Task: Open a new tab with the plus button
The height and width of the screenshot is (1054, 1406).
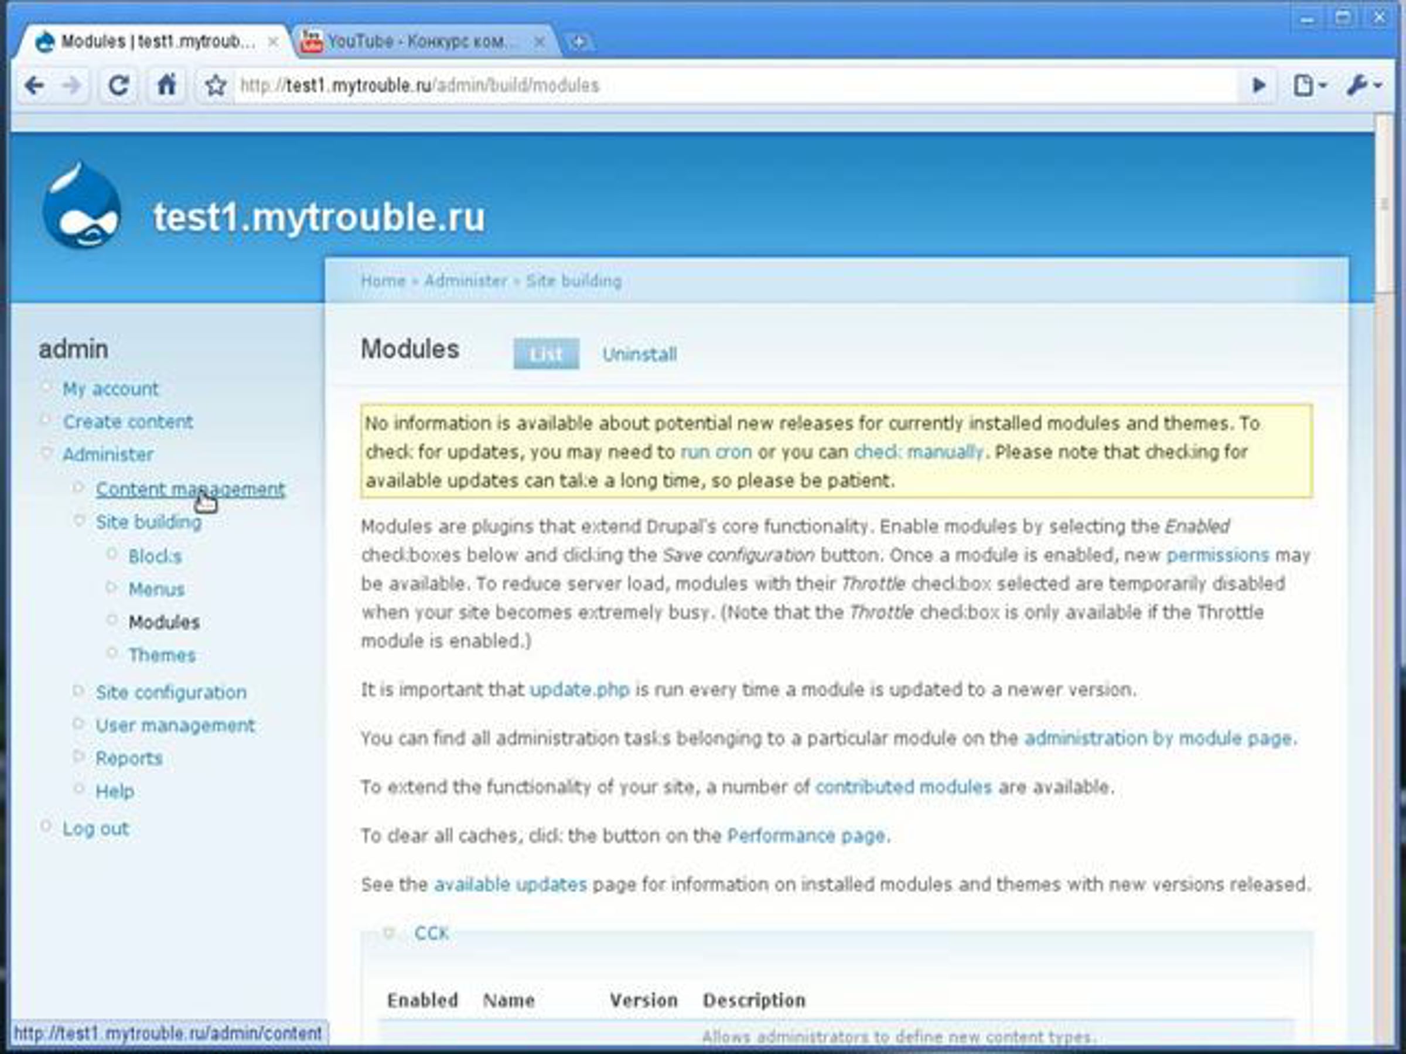Action: pos(578,43)
